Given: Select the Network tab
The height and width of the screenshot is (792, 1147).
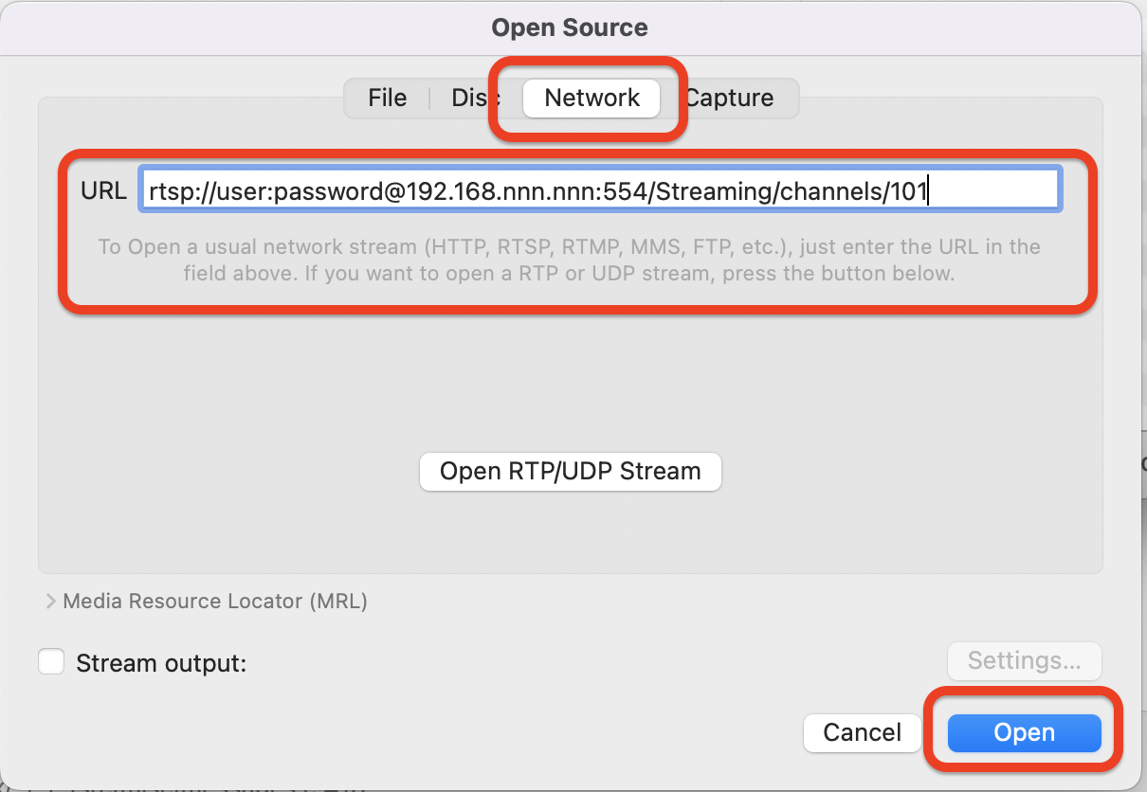Looking at the screenshot, I should pos(592,98).
